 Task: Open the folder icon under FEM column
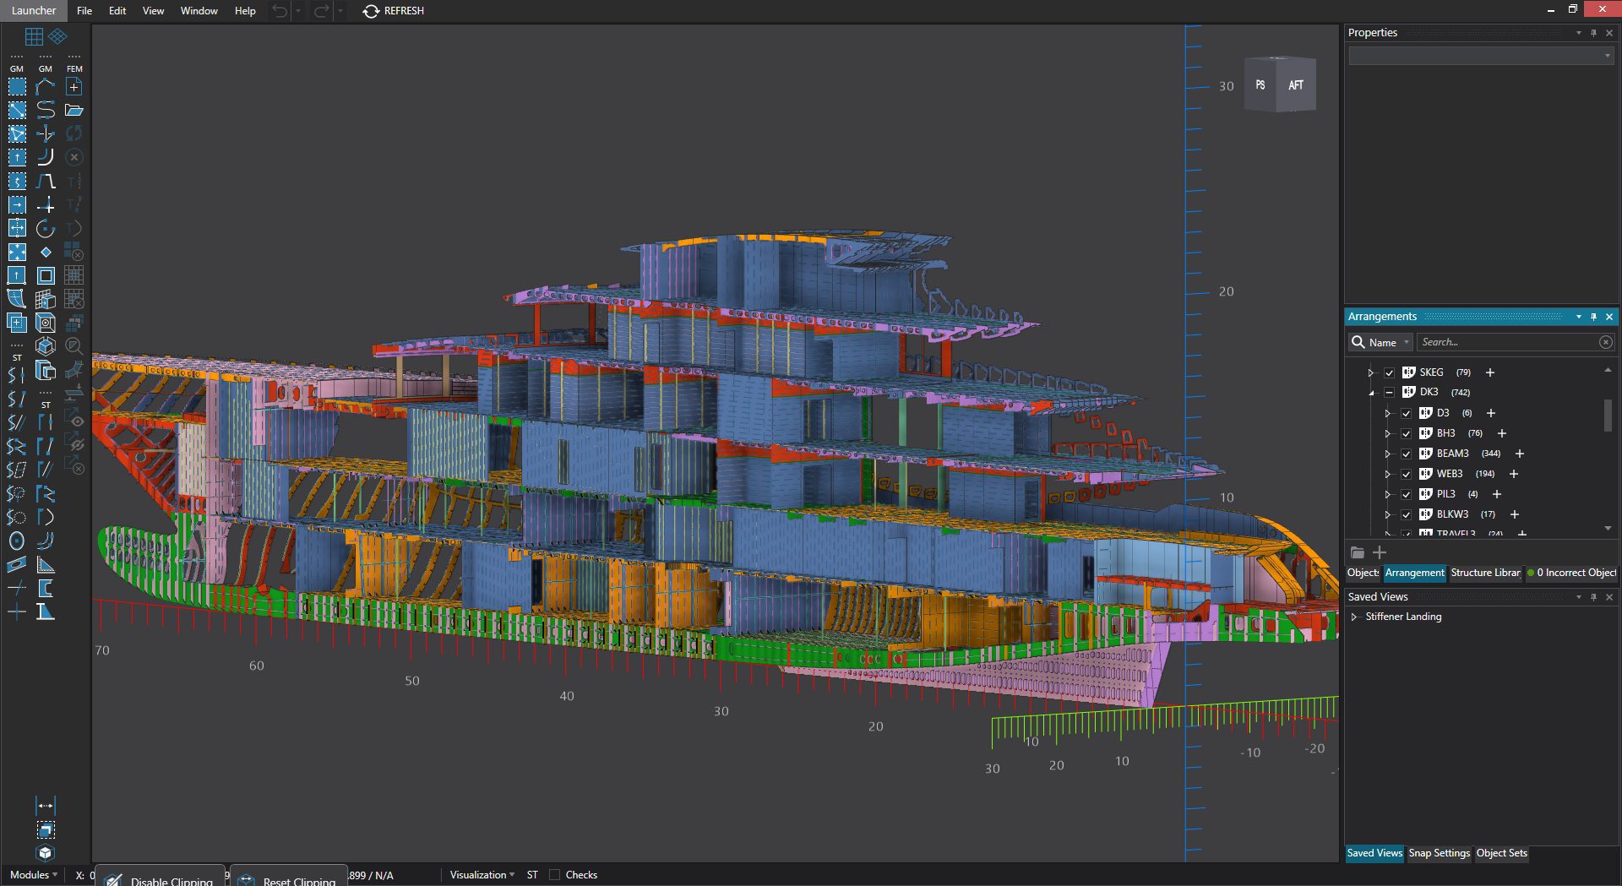[x=74, y=110]
